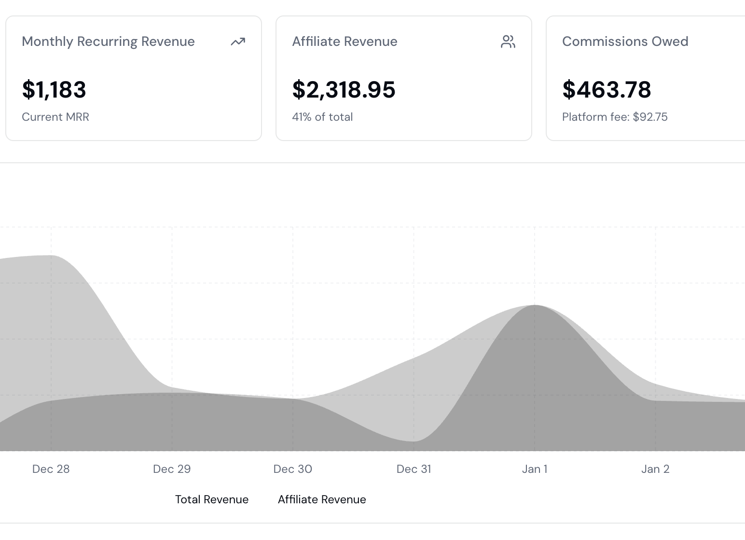The width and height of the screenshot is (745, 540).
Task: Toggle the Total Revenue legend item
Action: (x=212, y=499)
